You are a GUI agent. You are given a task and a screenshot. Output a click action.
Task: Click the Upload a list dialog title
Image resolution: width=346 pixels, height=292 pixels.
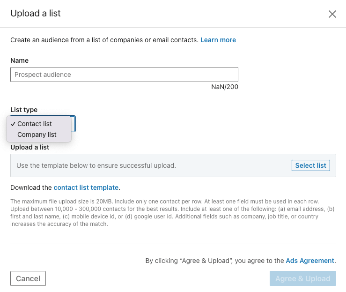(x=36, y=13)
